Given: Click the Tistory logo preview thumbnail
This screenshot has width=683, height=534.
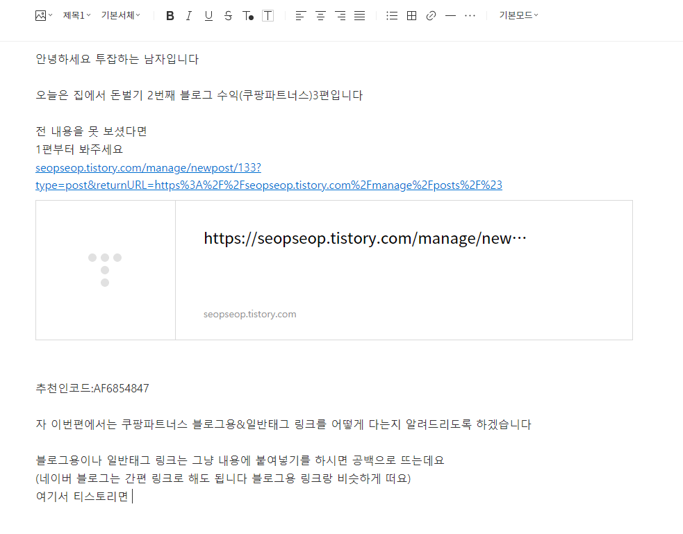Looking at the screenshot, I should point(106,270).
